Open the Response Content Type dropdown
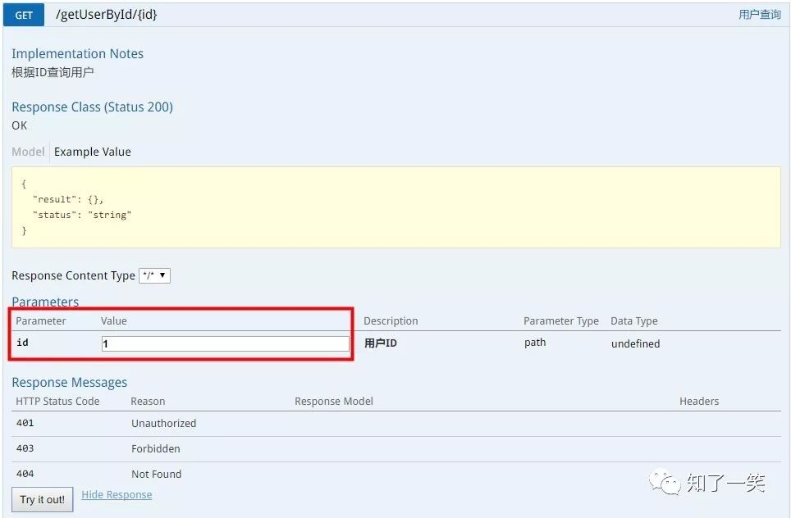 pos(154,275)
